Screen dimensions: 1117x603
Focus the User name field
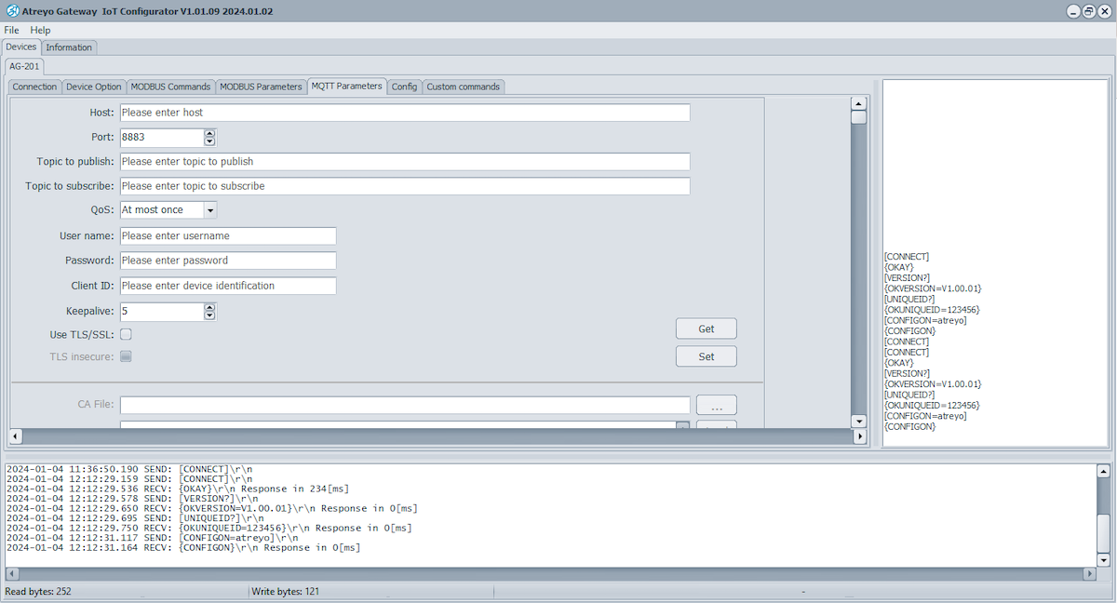(x=228, y=236)
